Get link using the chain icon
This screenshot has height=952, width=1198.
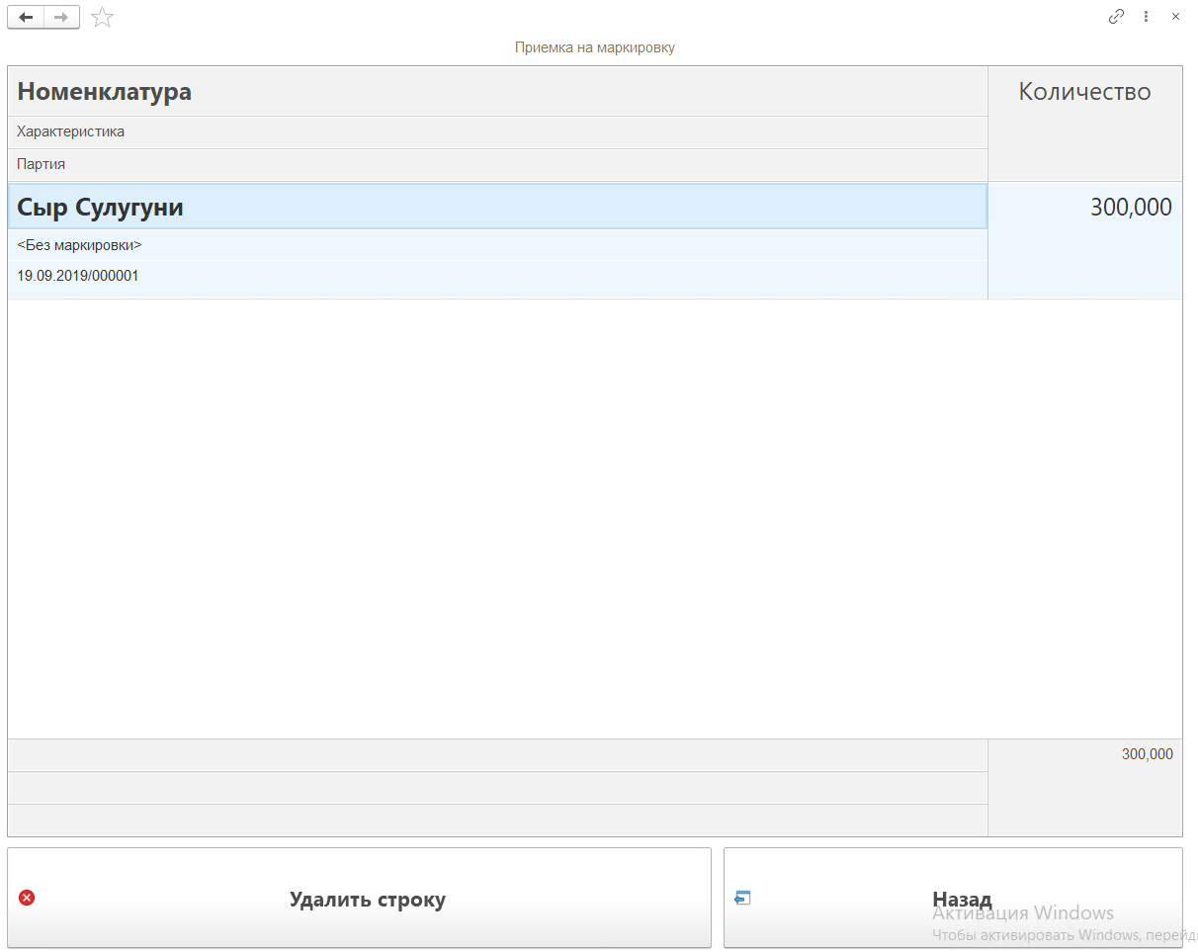(x=1116, y=17)
